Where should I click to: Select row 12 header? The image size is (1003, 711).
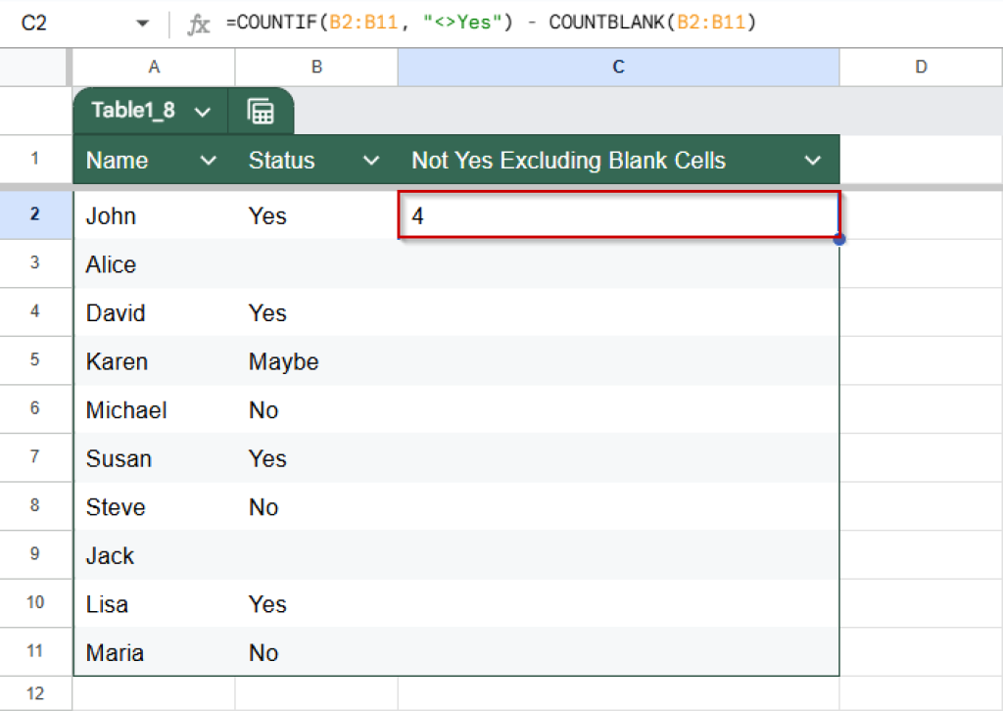[36, 692]
